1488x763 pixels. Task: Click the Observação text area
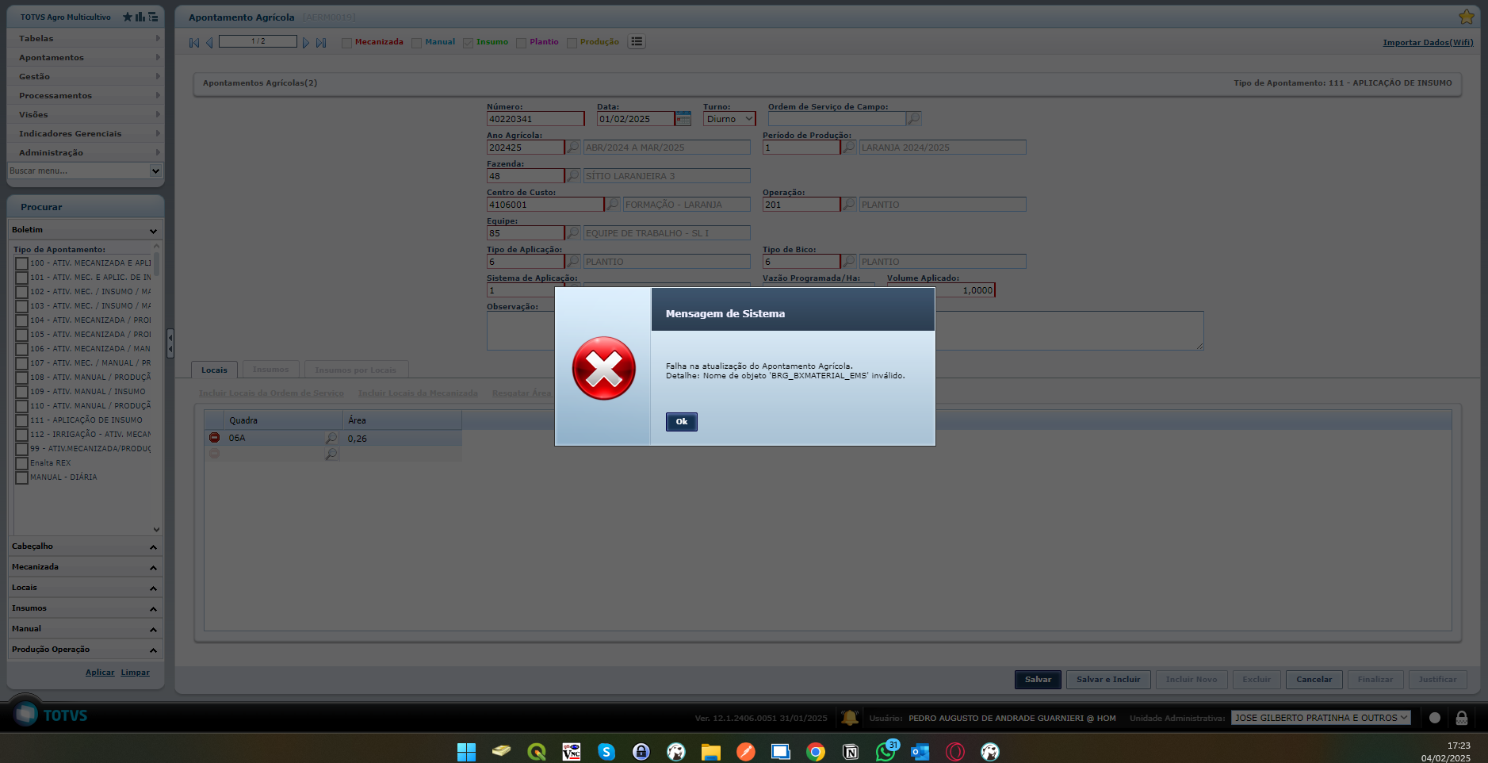[x=845, y=331]
